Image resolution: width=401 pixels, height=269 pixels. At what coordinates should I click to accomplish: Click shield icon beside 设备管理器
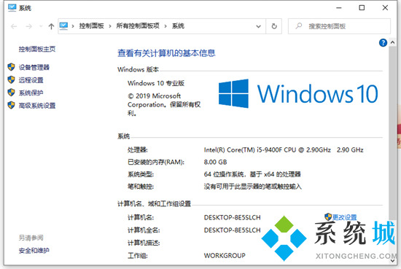11,67
